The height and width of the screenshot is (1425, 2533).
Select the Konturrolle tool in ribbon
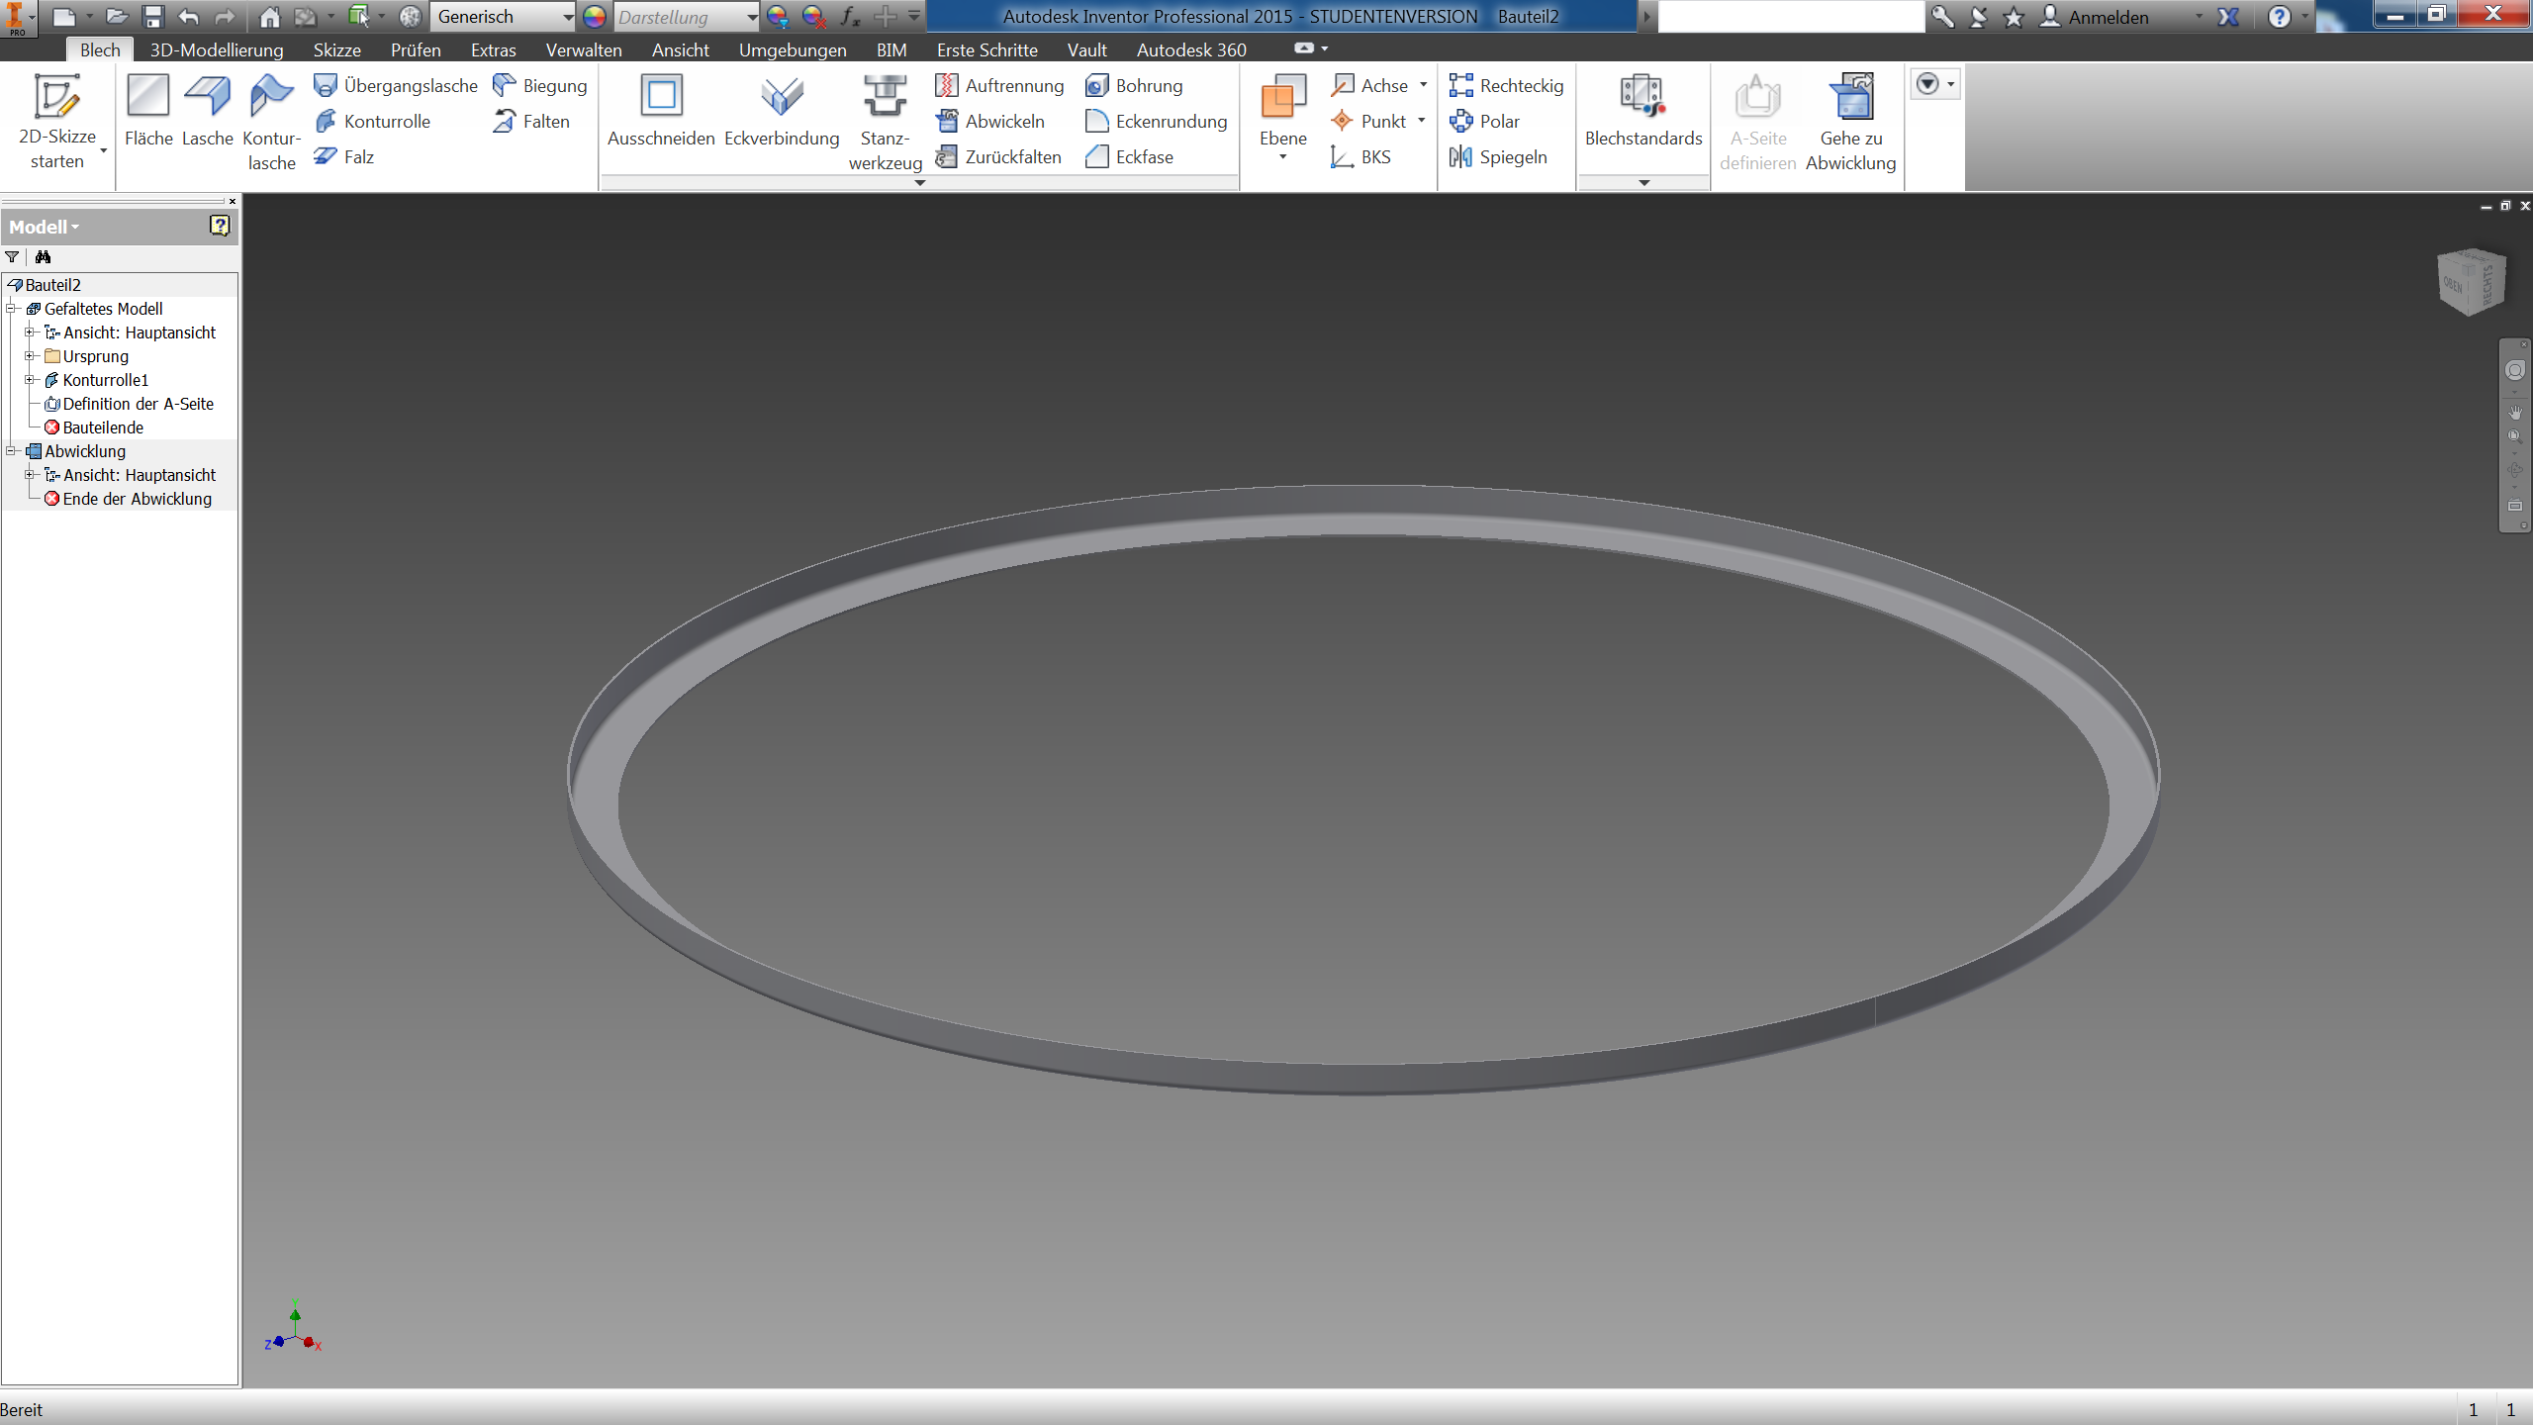click(372, 121)
